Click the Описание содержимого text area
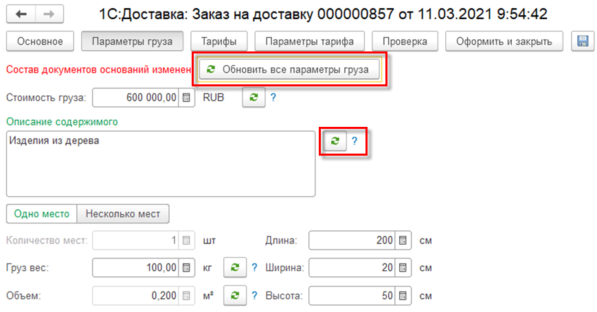Viewport: 597px width, 312px height. coord(161,164)
